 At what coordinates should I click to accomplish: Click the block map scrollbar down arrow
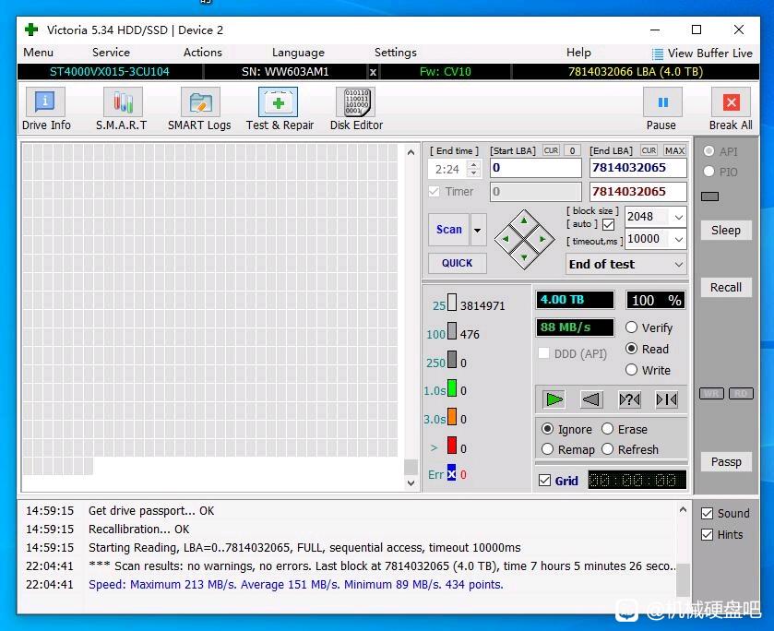pyautogui.click(x=411, y=482)
